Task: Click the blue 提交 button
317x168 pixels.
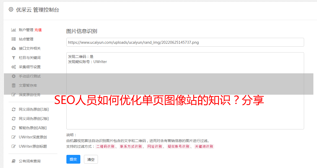Action: pos(73,159)
